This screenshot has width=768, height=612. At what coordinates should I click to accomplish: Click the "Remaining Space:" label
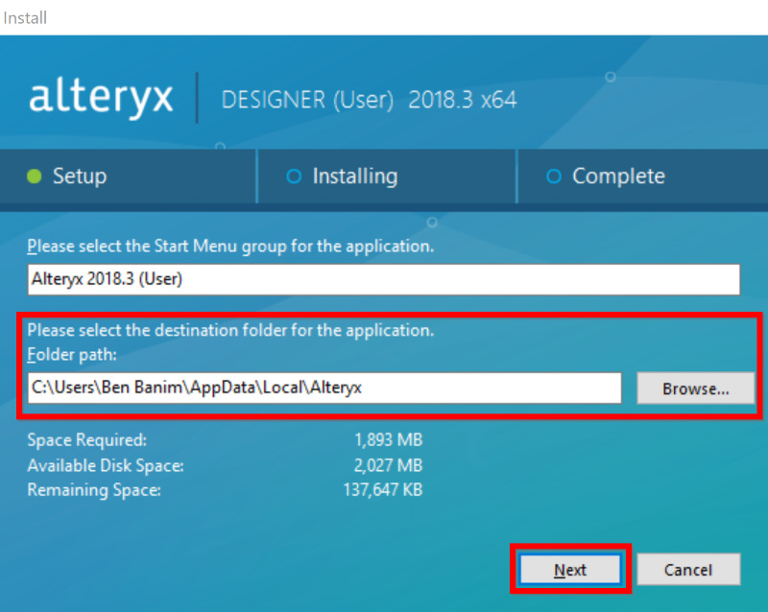(94, 490)
